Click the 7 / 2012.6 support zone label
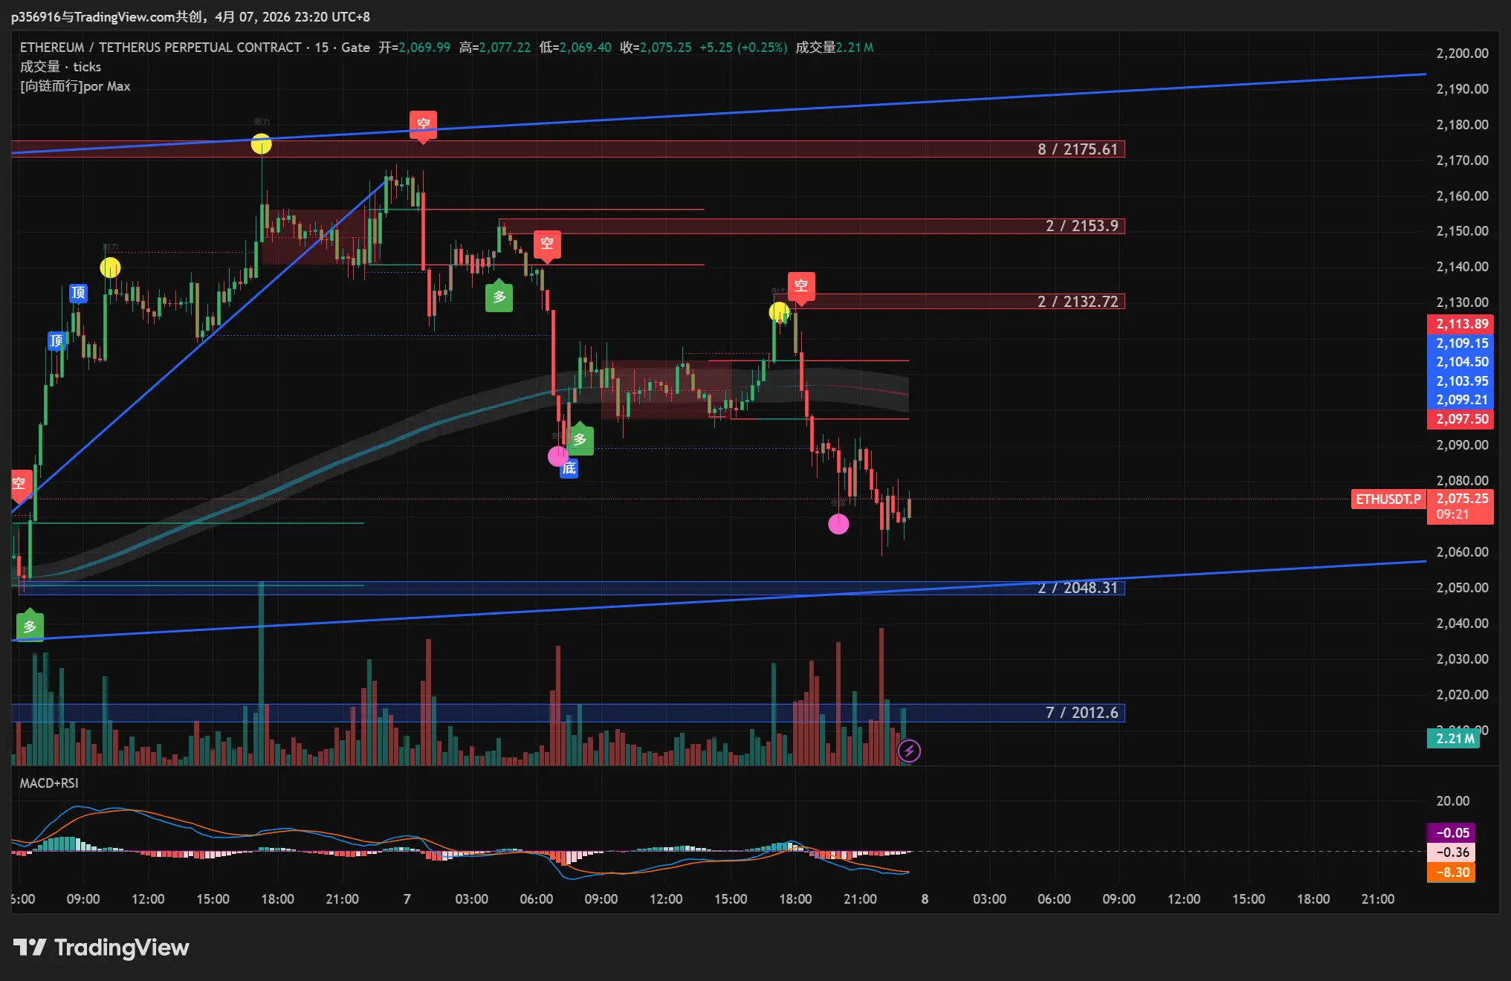The height and width of the screenshot is (981, 1511). coord(1081,713)
